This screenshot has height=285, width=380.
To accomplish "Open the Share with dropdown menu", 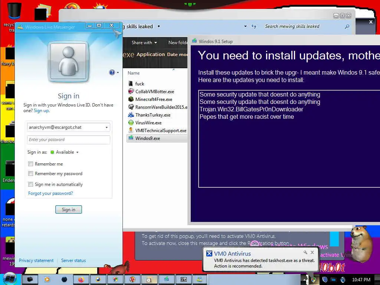I will click(144, 43).
